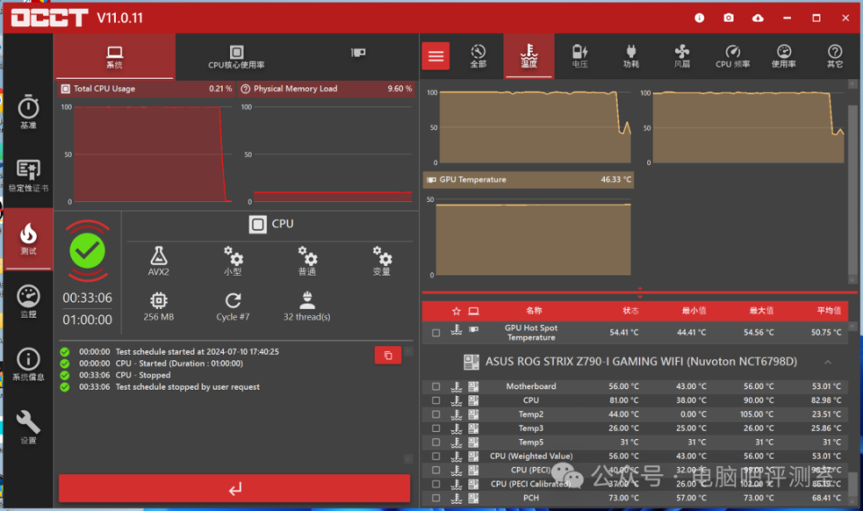Open the 监控 monitoring sidebar section
863x511 pixels.
click(28, 302)
